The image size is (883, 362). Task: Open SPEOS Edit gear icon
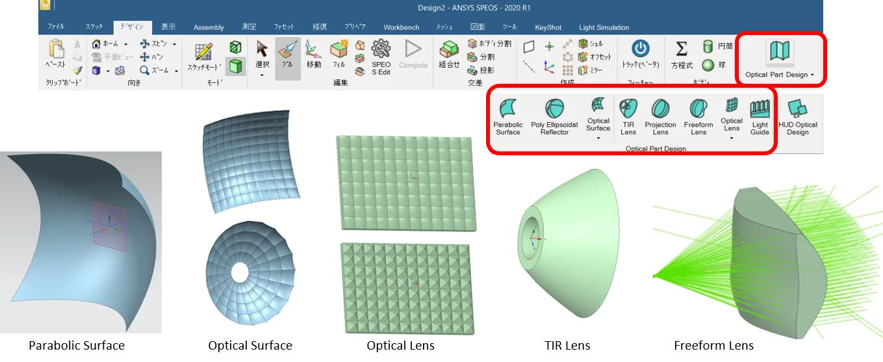381,56
